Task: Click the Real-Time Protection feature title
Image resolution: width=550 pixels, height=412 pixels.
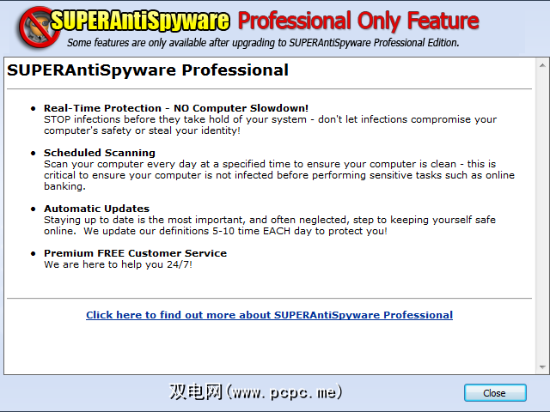Action: click(x=176, y=108)
